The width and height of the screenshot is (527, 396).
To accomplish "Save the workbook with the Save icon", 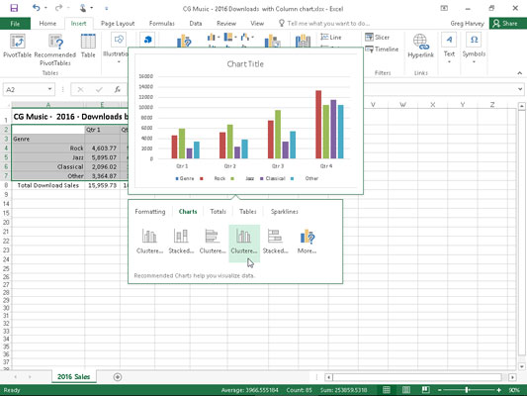I will [x=14, y=8].
